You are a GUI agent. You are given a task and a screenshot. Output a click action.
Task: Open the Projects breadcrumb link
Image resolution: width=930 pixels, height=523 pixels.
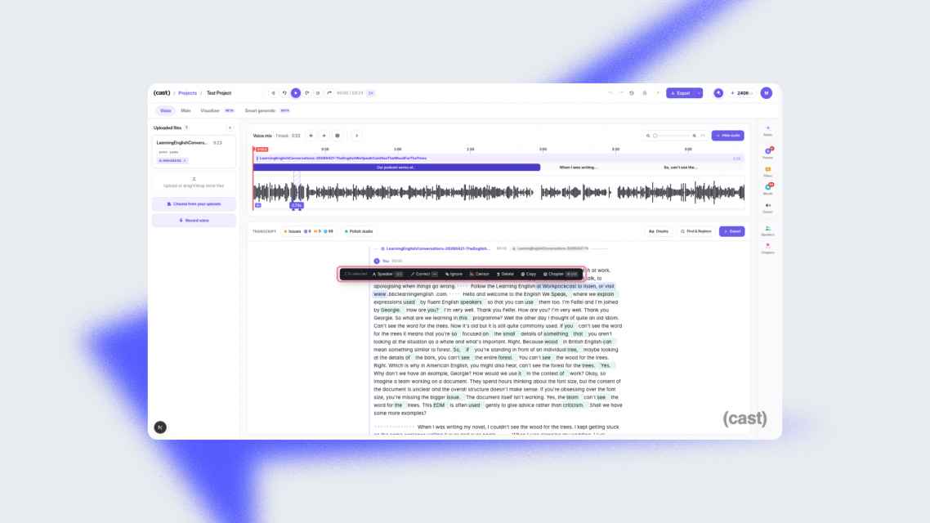tap(187, 93)
